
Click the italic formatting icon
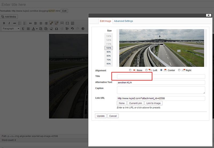9,23
